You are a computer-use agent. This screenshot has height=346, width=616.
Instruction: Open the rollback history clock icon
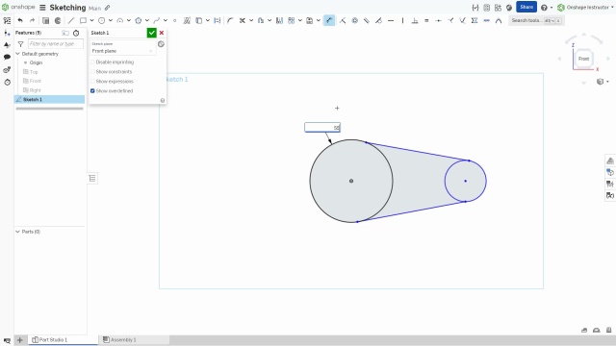76,33
